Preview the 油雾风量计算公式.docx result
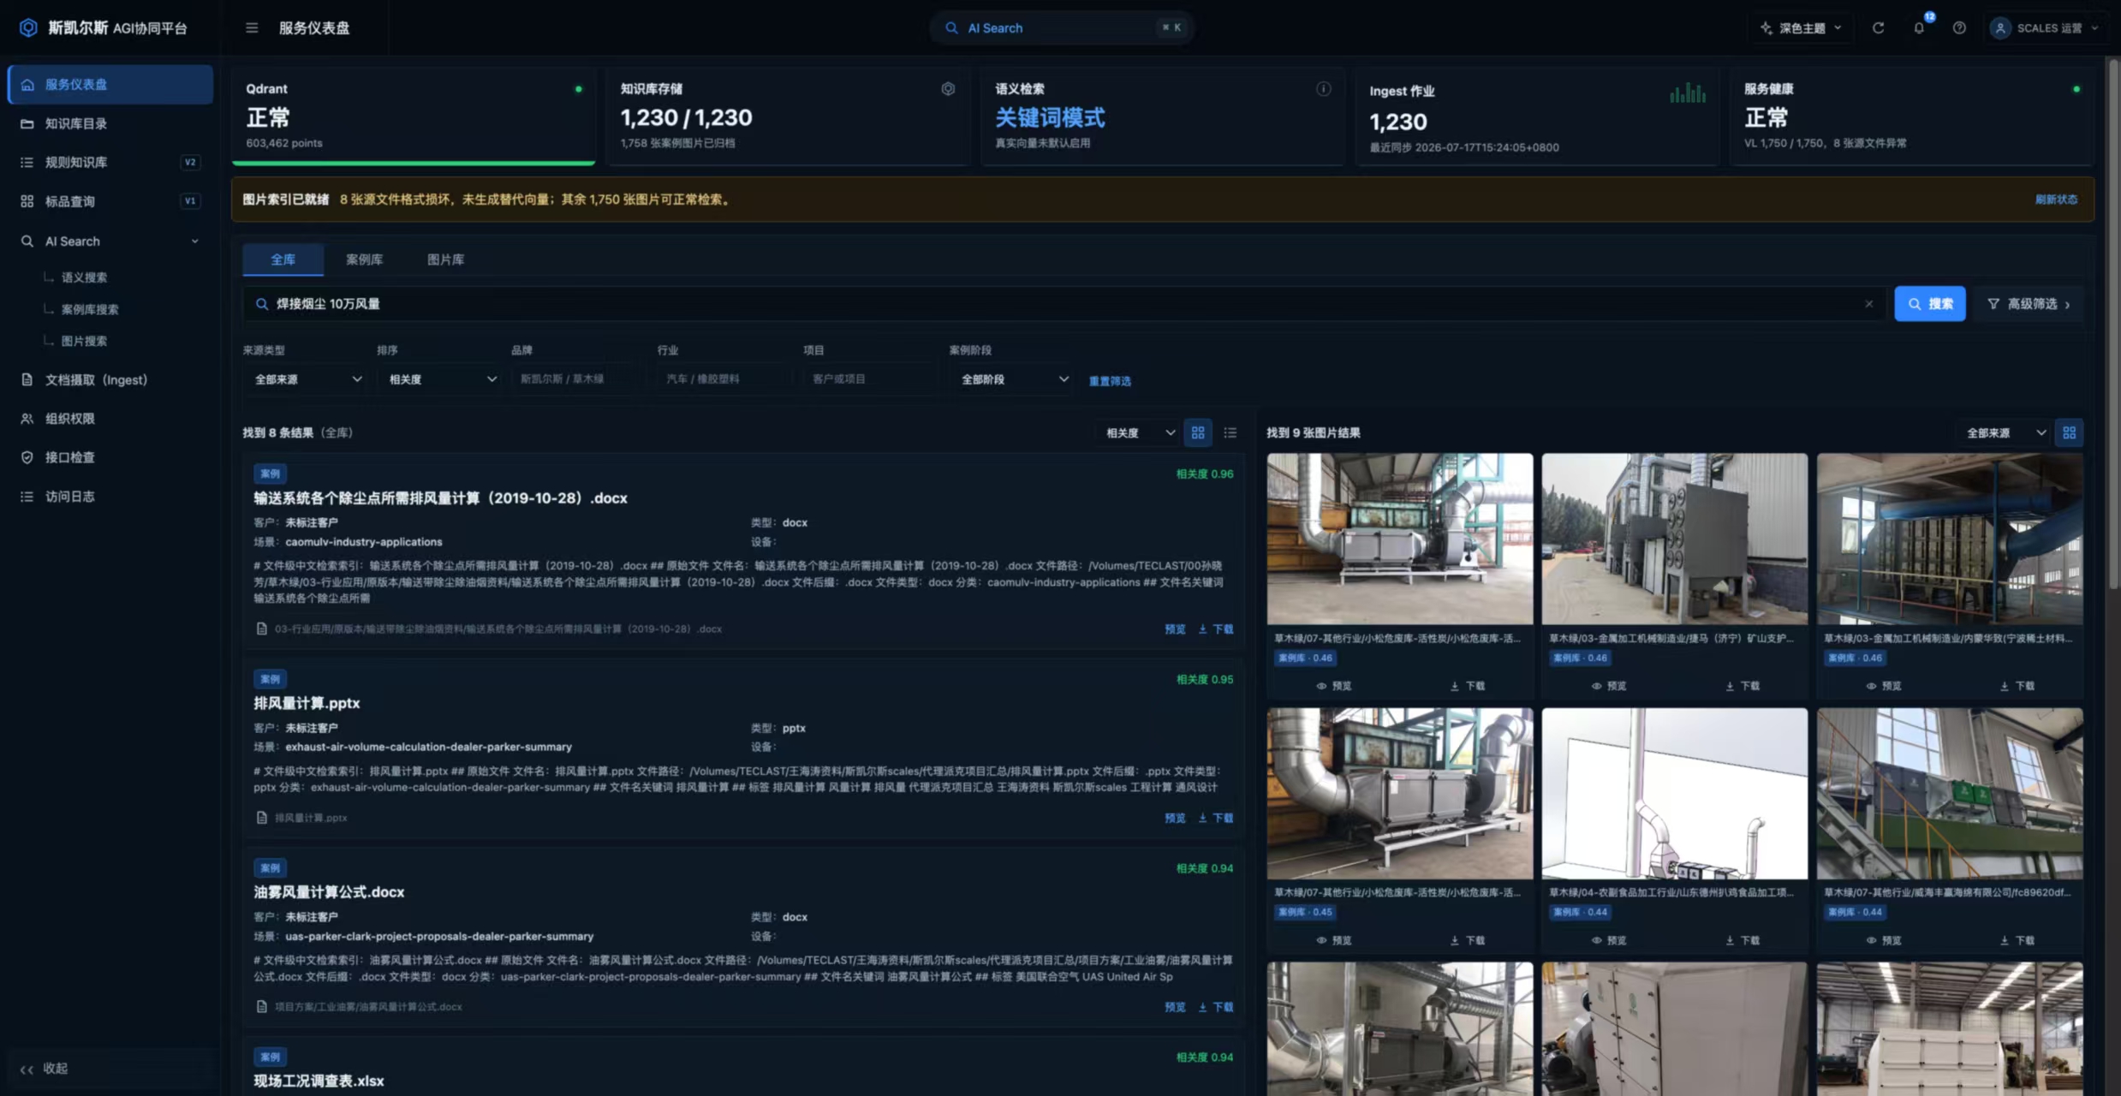Image resolution: width=2121 pixels, height=1096 pixels. tap(1175, 1007)
